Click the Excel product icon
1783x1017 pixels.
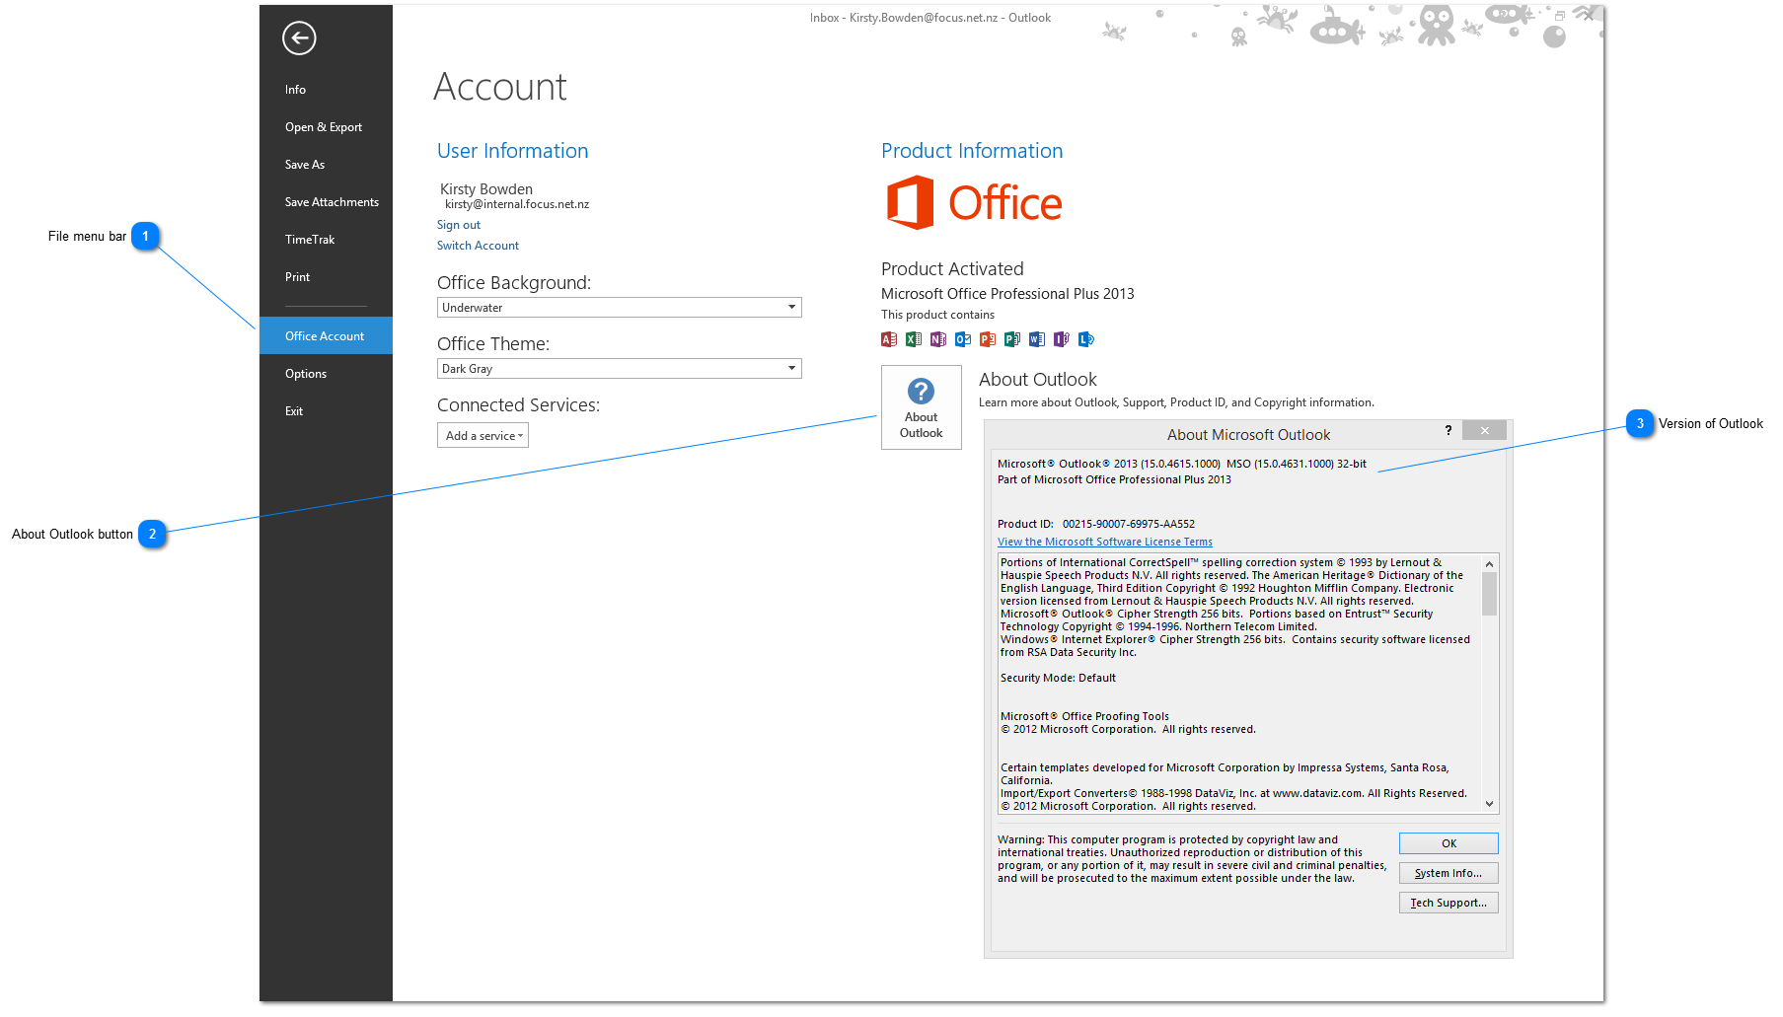point(914,339)
